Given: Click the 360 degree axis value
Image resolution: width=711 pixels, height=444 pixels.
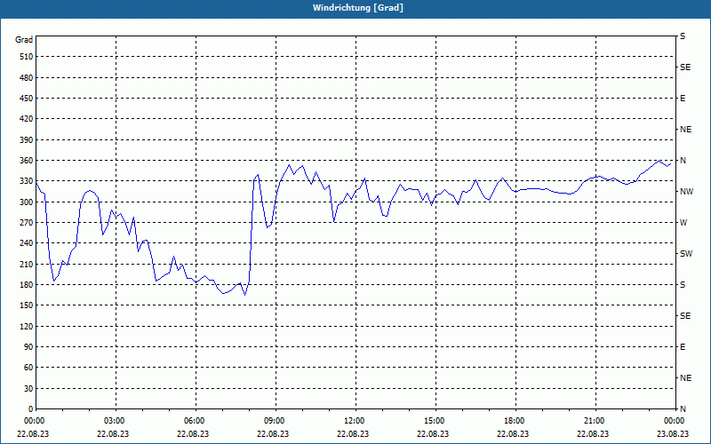Looking at the screenshot, I should 27,161.
